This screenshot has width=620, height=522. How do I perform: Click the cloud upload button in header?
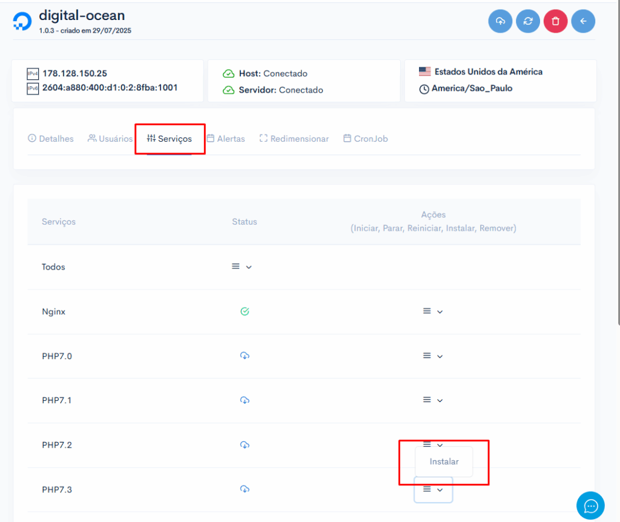[x=500, y=21]
